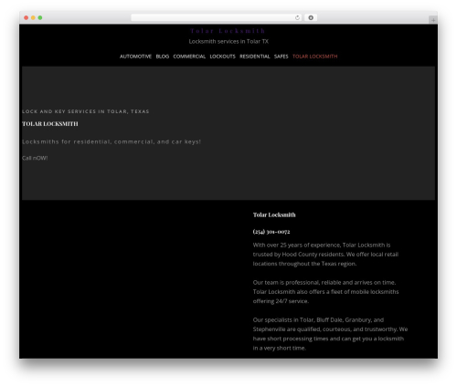Open the Commercial menu item
Viewport: 457px width, 386px height.
189,57
